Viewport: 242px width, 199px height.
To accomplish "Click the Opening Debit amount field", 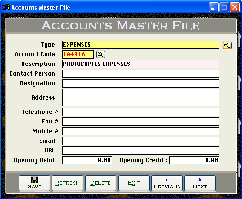I will click(x=87, y=160).
